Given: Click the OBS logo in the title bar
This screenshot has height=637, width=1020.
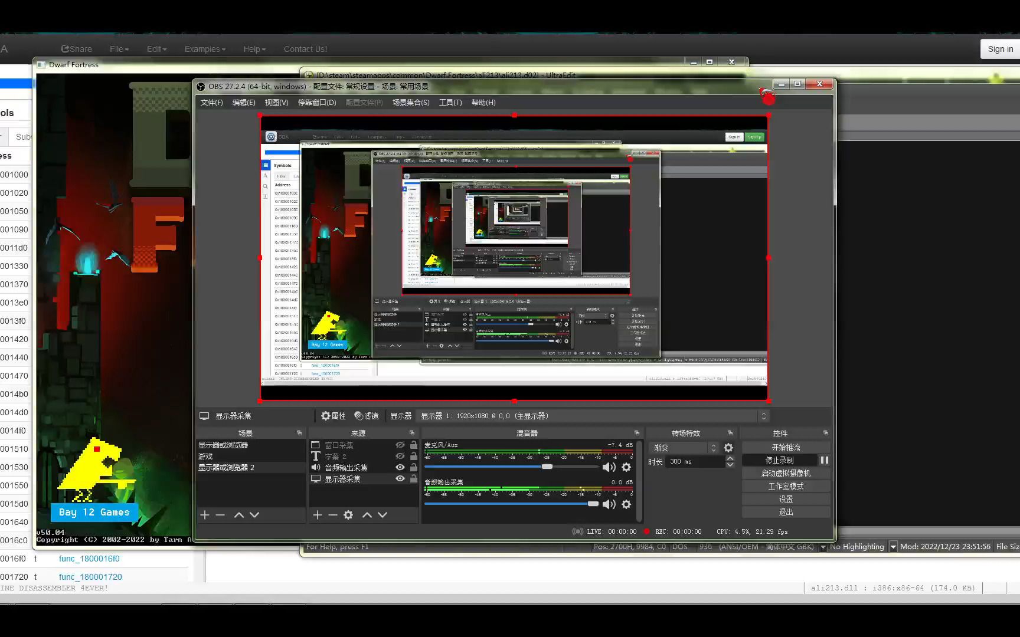Looking at the screenshot, I should click(201, 87).
